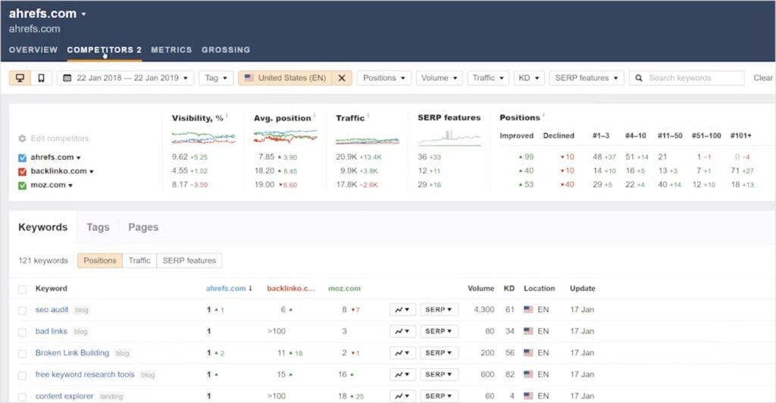Sort by KD column header
The height and width of the screenshot is (403, 776).
pos(509,289)
